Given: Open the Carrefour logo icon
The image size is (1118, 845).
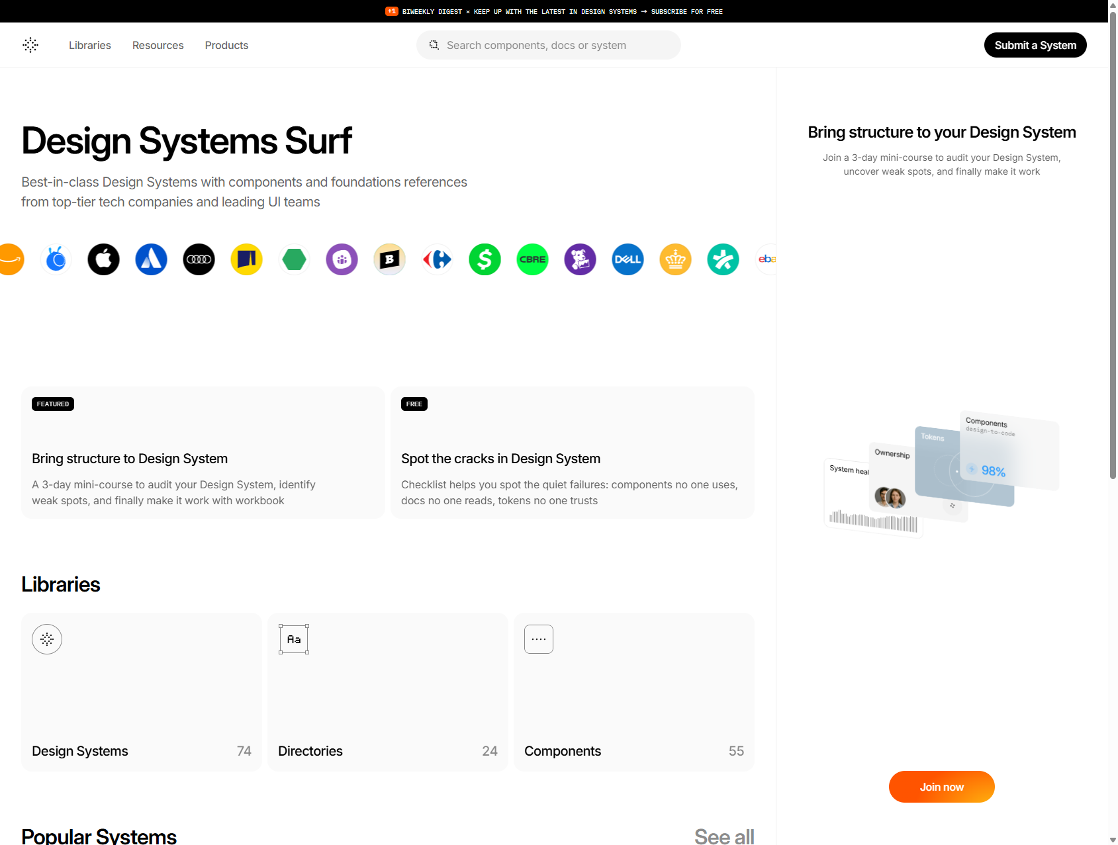Looking at the screenshot, I should click(437, 259).
